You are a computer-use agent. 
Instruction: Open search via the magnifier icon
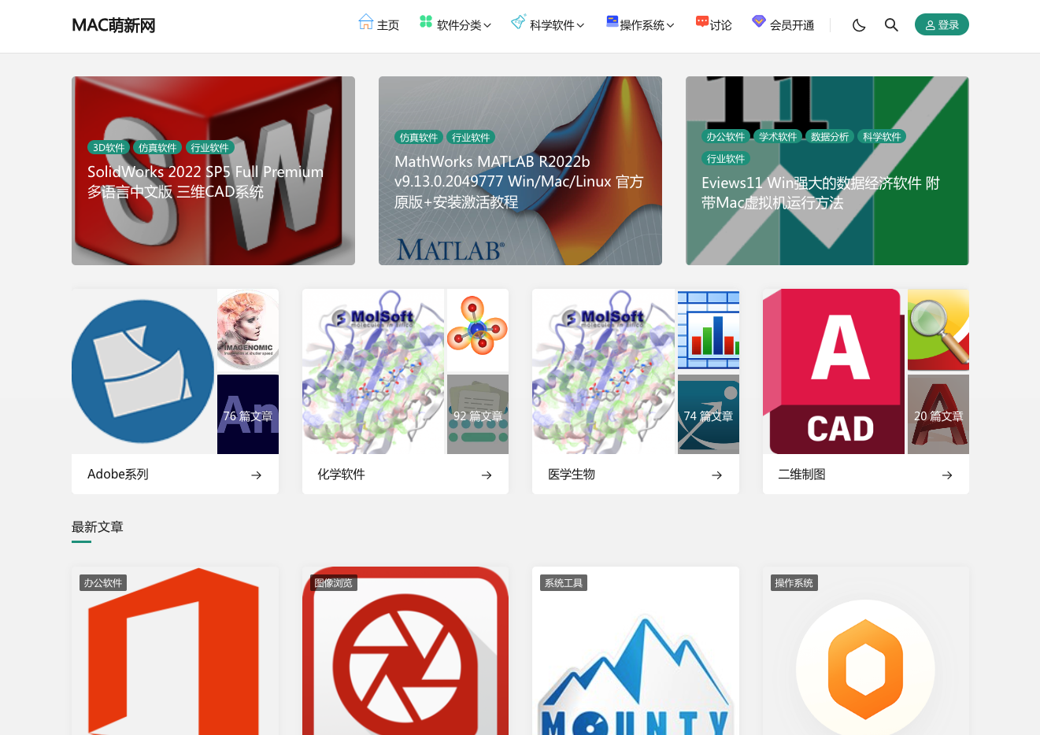891,25
